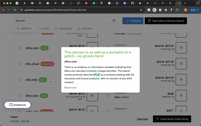Add the $99.99 promoted domain to the cart
This screenshot has height=126, width=201.
(181, 48)
